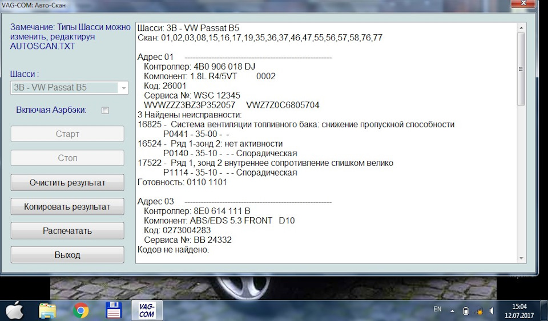
Task: Click Контроллер: 8E0 614 111 B
Action: (197, 211)
